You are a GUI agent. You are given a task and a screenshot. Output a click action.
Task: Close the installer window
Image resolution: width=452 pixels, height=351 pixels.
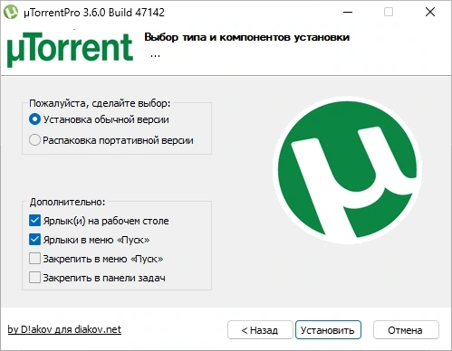click(430, 13)
